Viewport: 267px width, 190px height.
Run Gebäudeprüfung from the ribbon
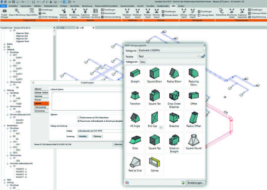[63, 13]
